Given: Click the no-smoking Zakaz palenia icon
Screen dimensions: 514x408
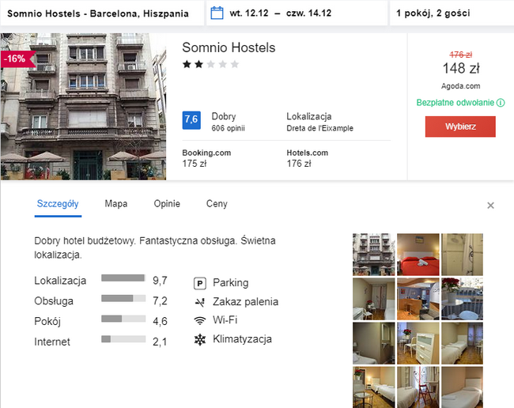Looking at the screenshot, I should pyautogui.click(x=200, y=302).
